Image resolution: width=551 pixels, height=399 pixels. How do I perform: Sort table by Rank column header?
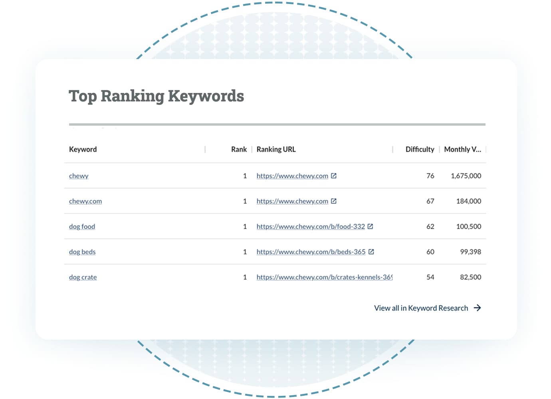[x=239, y=149]
